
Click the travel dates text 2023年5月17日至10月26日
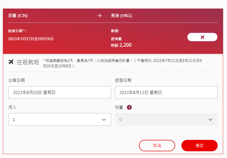[x=31, y=39]
